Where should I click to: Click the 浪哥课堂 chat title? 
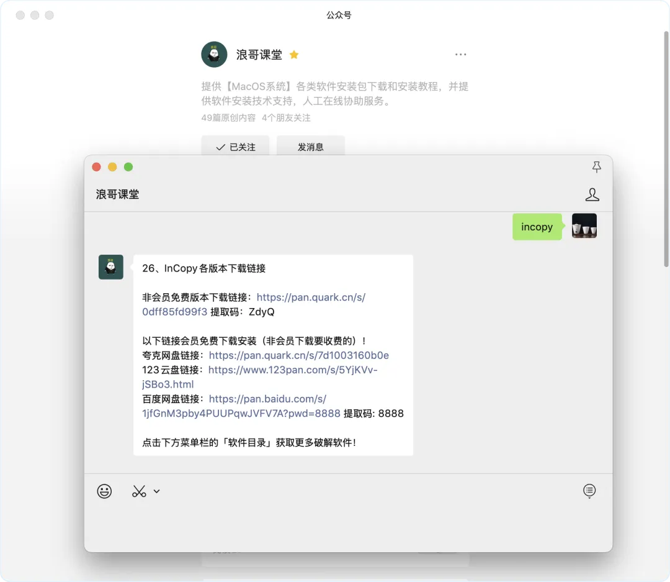tap(117, 194)
